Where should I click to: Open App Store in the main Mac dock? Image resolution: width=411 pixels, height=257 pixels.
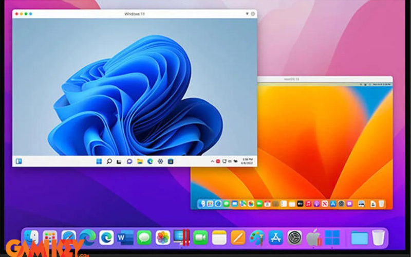pos(276,237)
